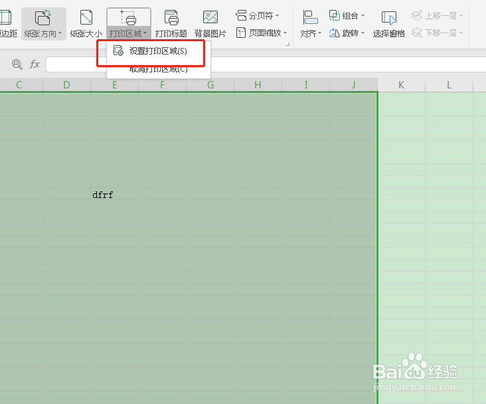Click the page break (分页符) icon
This screenshot has width=486, height=404.
(x=241, y=15)
